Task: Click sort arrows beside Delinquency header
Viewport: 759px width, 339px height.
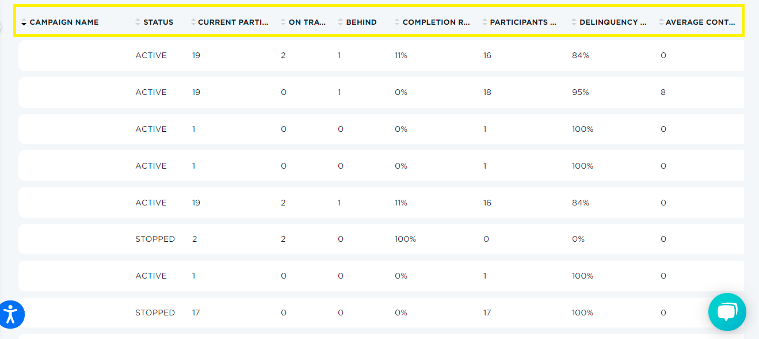Action: point(574,22)
